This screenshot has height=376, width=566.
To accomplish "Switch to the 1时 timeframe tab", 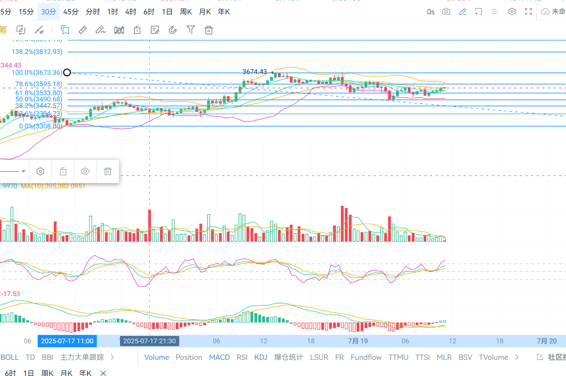I will [x=113, y=12].
